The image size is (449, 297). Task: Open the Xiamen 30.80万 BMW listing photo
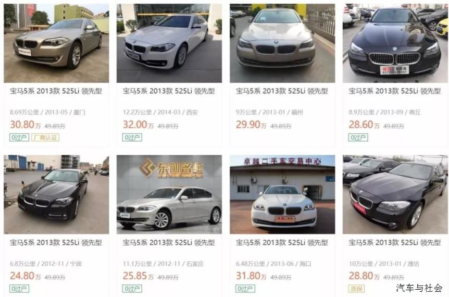pyautogui.click(x=56, y=43)
